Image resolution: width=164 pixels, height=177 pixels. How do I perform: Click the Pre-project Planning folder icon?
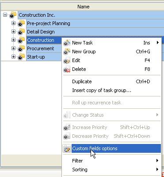(x=21, y=23)
